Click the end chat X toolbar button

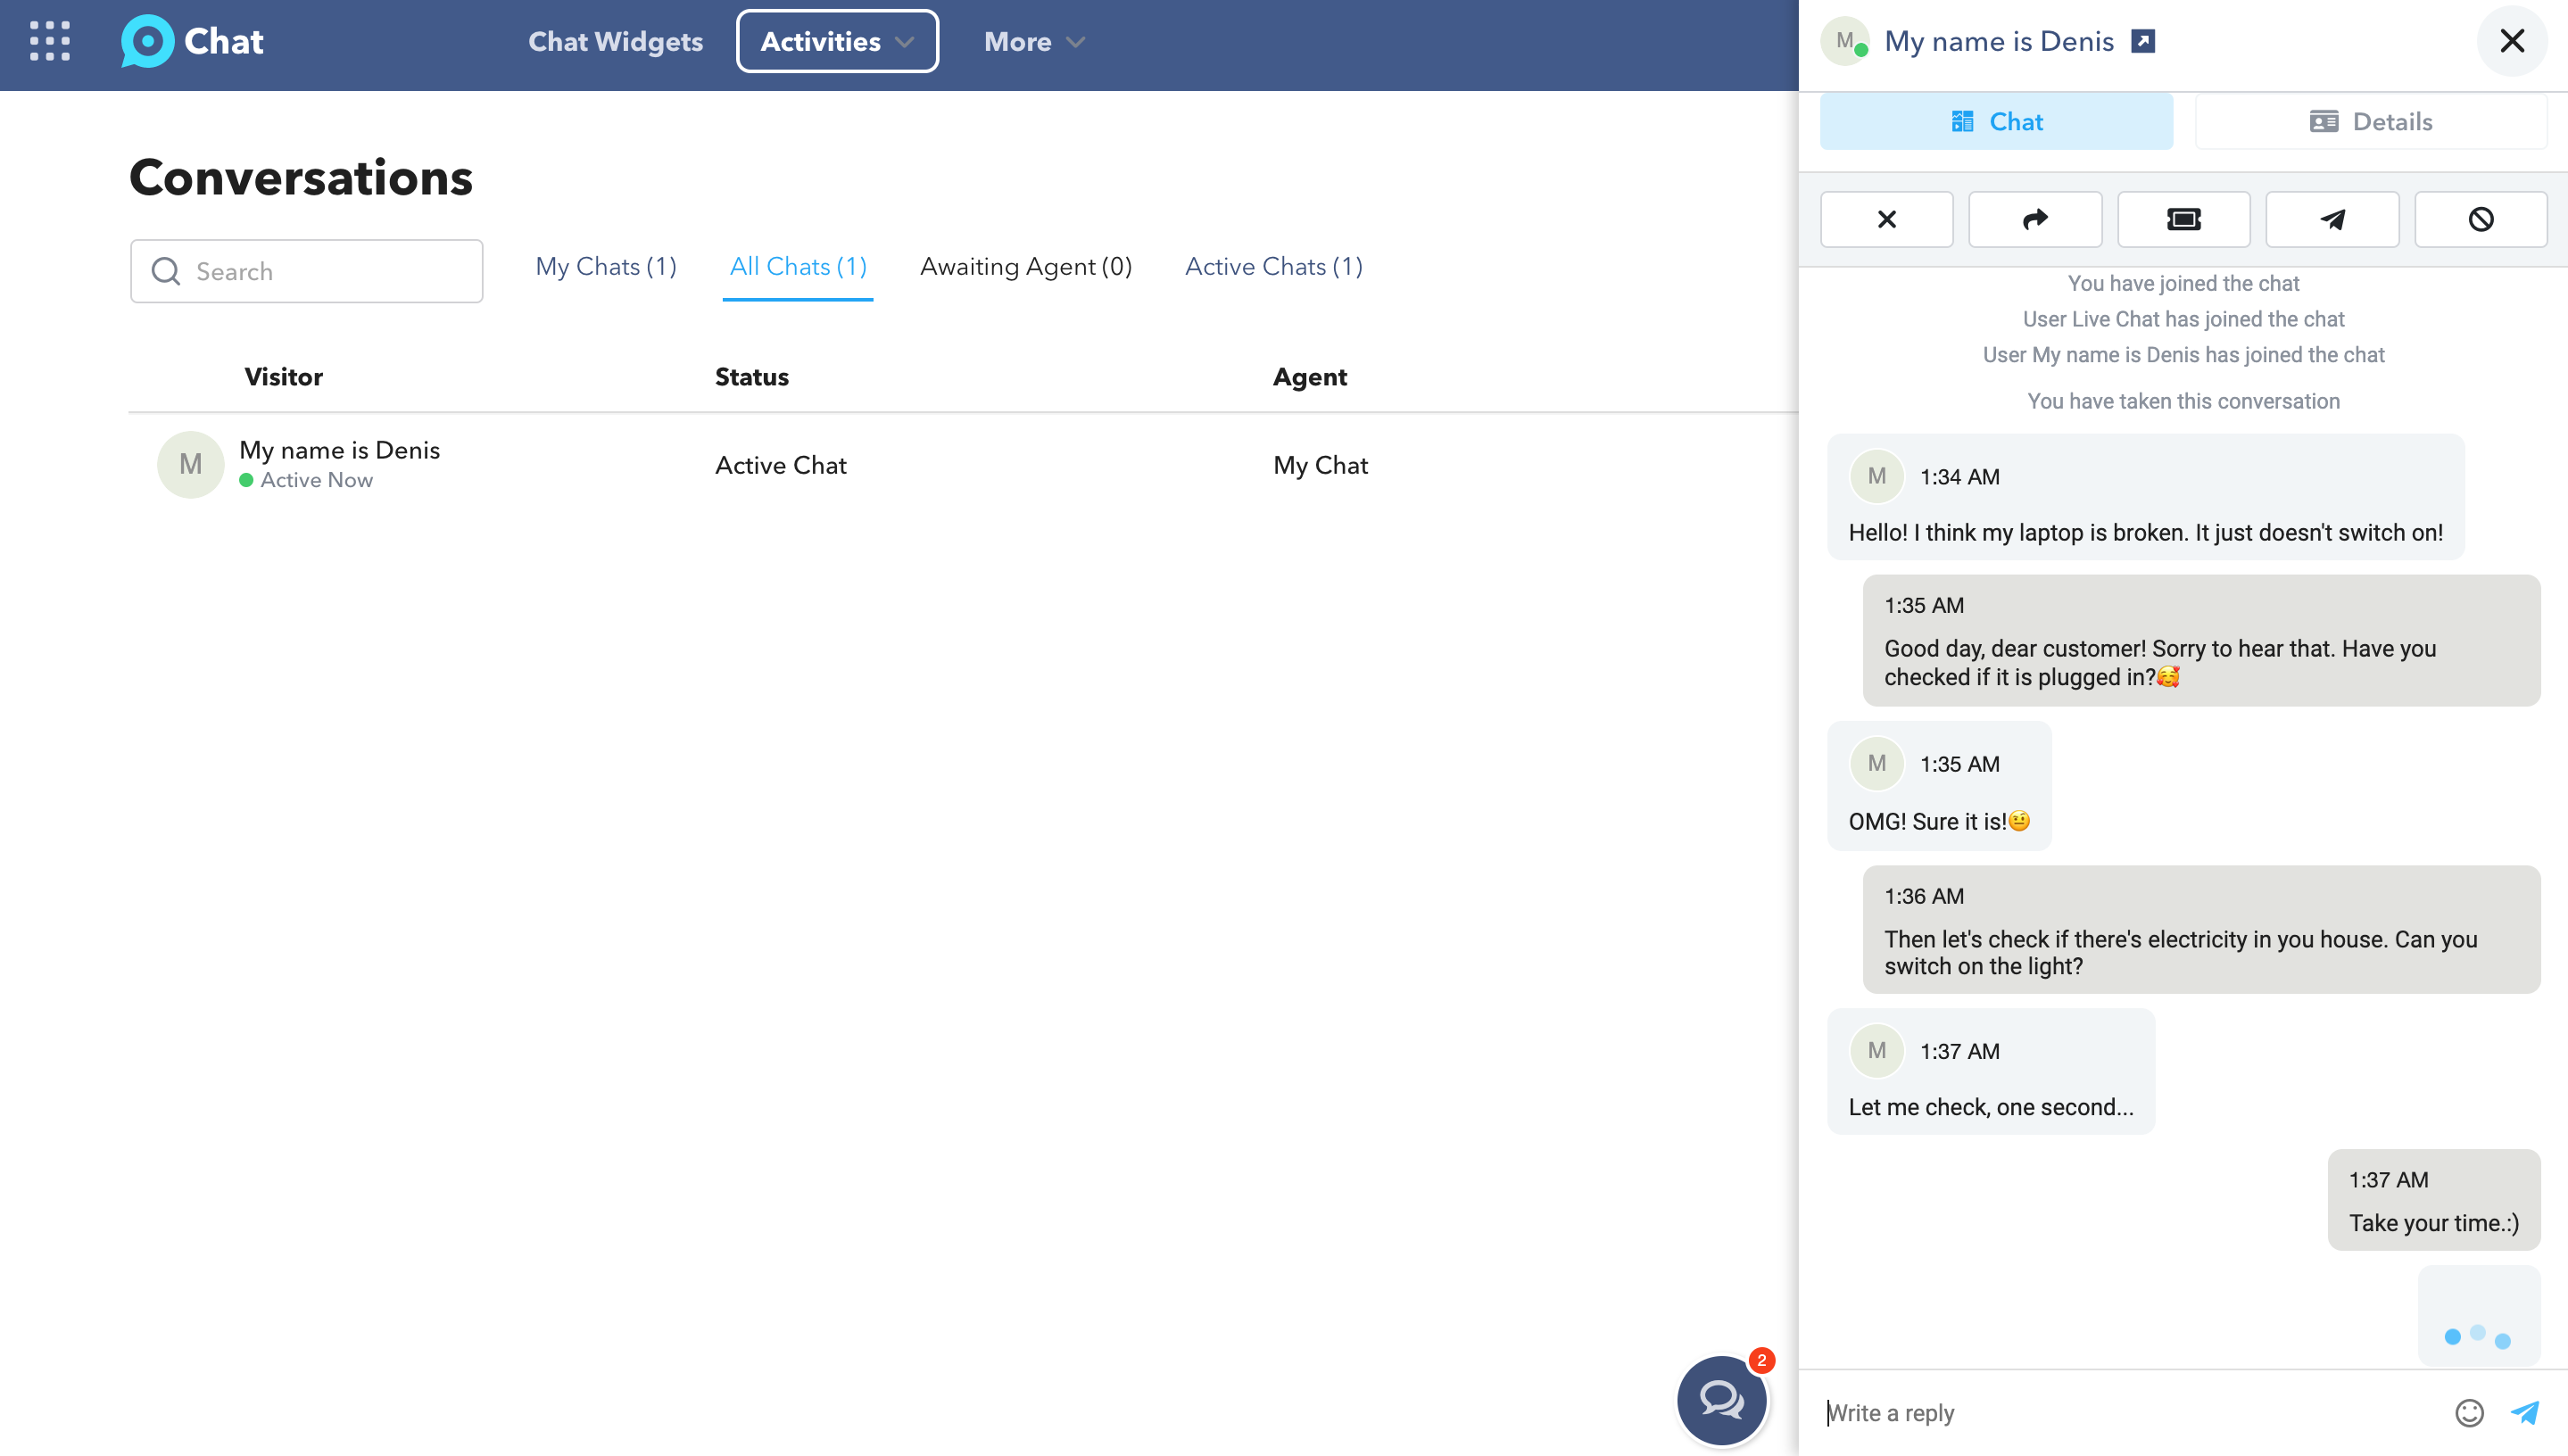pyautogui.click(x=1886, y=219)
